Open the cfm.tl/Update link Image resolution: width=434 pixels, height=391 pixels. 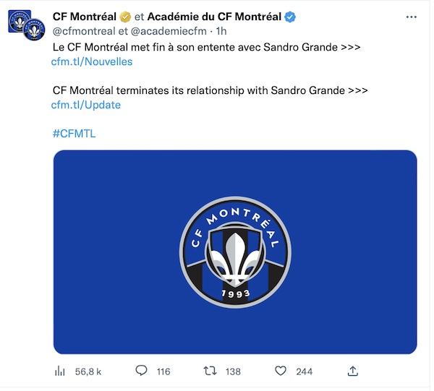(86, 105)
